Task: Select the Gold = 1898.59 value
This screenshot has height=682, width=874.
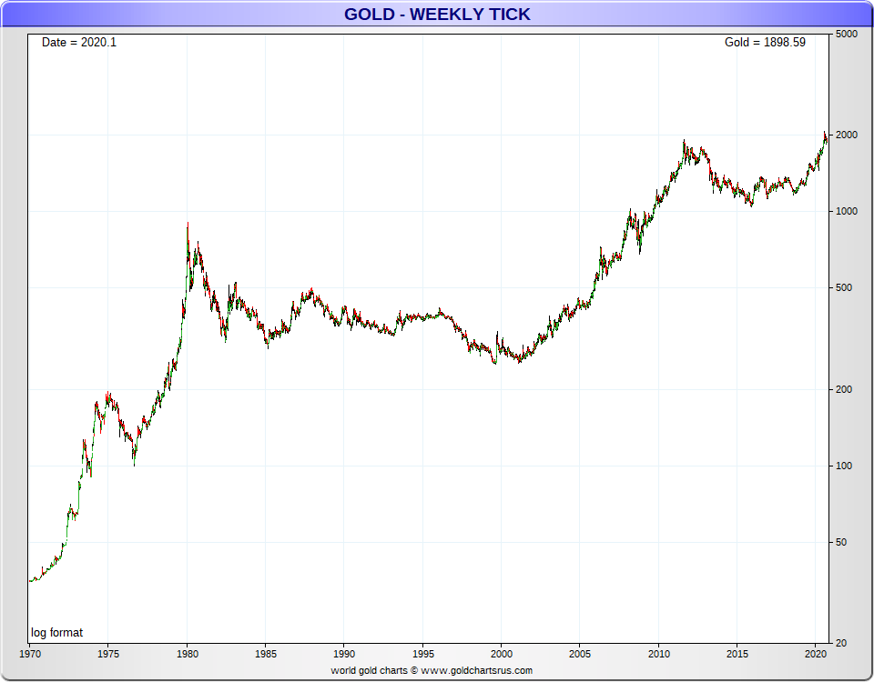Action: click(765, 43)
